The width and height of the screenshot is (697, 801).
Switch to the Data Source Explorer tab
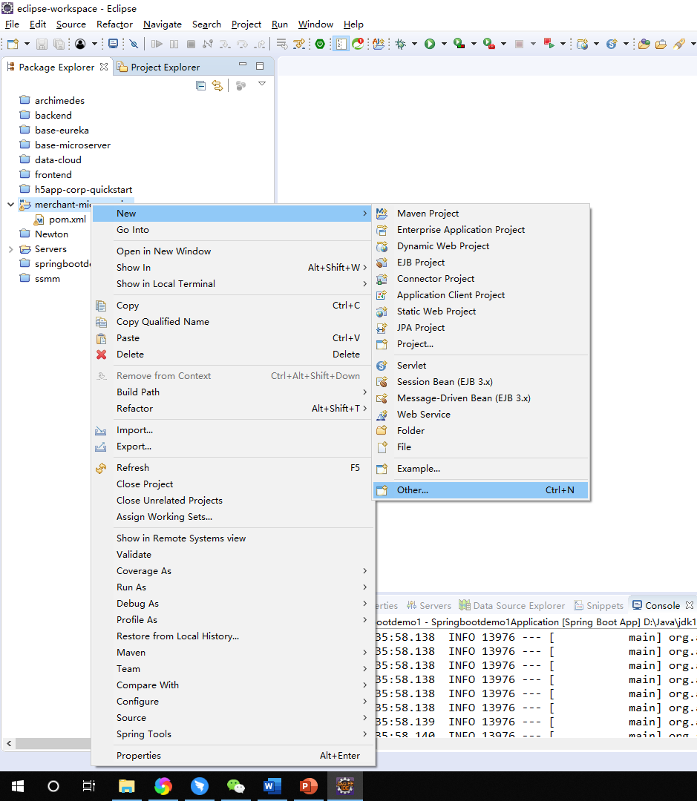click(512, 605)
